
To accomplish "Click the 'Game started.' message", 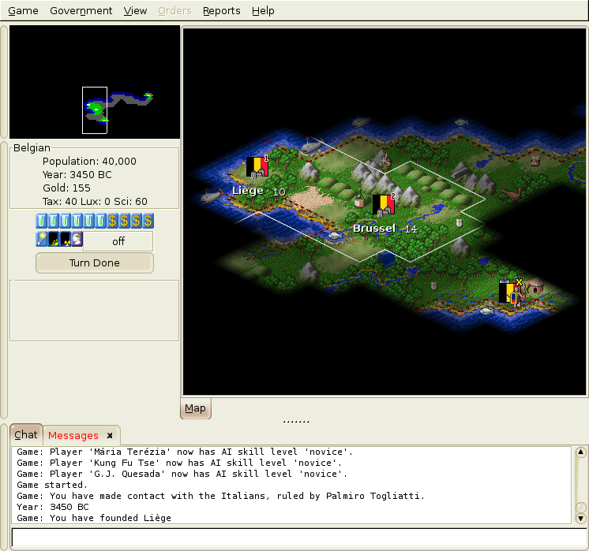I will point(52,485).
